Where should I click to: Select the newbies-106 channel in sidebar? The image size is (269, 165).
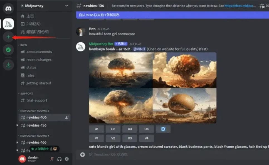44,117
